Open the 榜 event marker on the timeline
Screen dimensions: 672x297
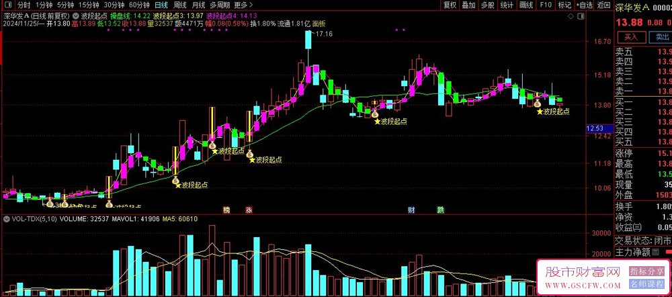coord(226,210)
